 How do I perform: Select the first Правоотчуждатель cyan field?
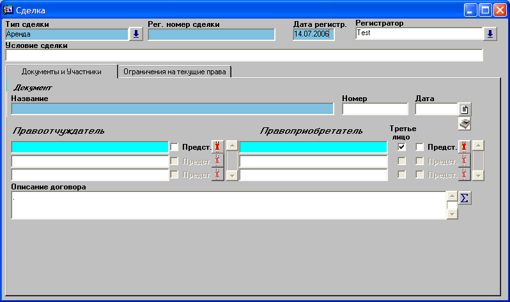pos(90,147)
